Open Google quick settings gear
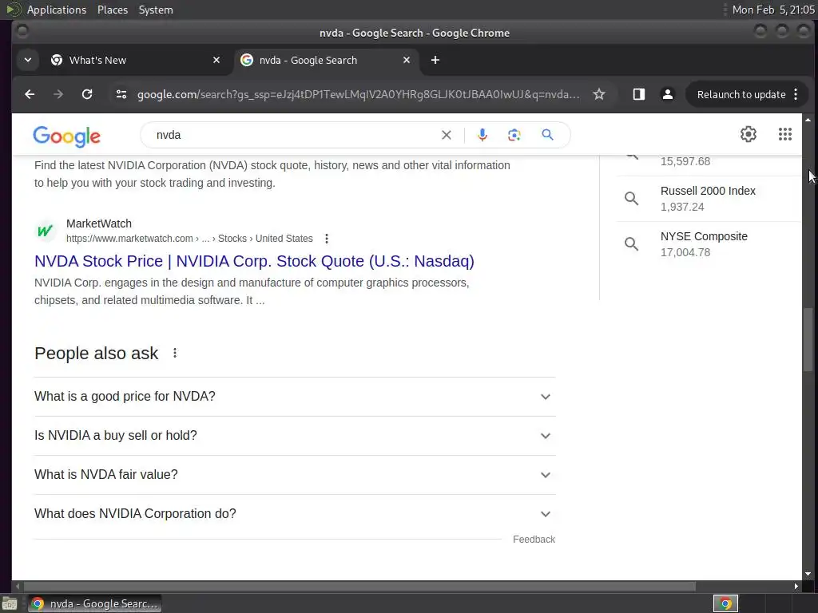 (x=748, y=134)
